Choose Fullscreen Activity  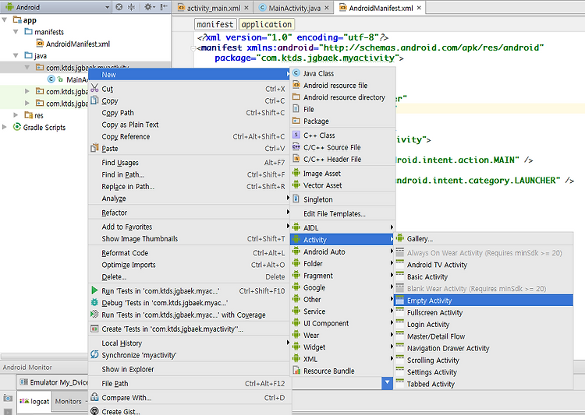(484, 312)
